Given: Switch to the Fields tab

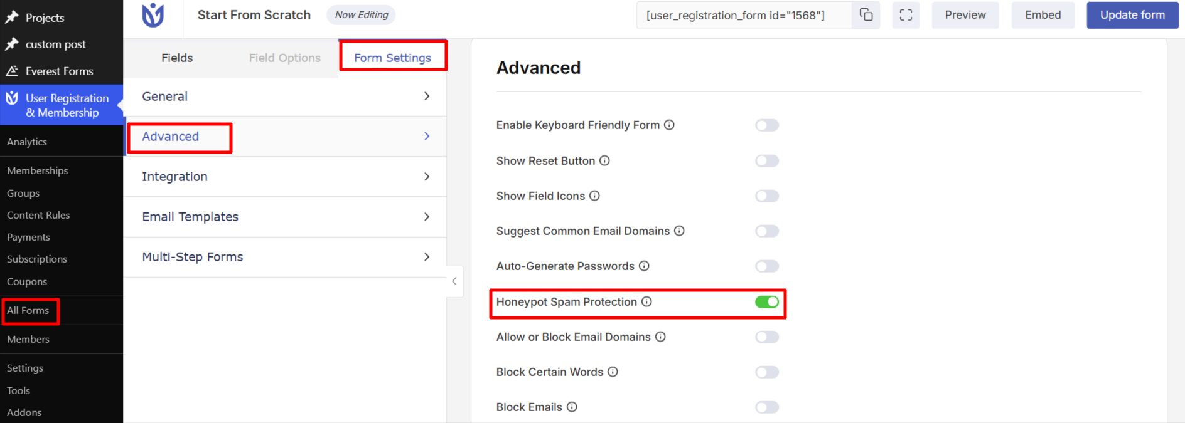Looking at the screenshot, I should (177, 58).
